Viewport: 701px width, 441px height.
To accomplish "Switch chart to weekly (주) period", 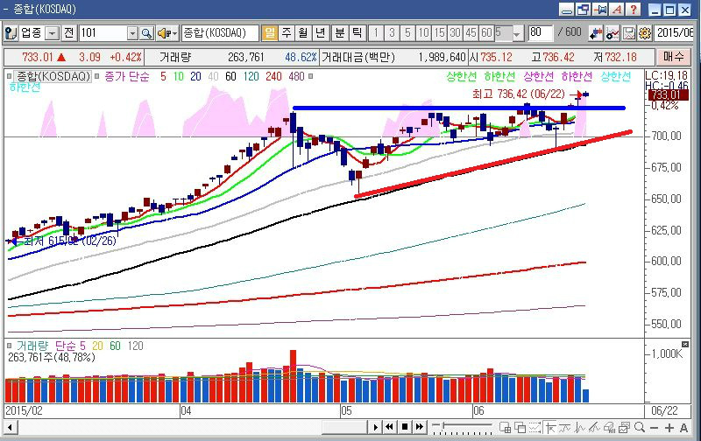I will click(287, 33).
